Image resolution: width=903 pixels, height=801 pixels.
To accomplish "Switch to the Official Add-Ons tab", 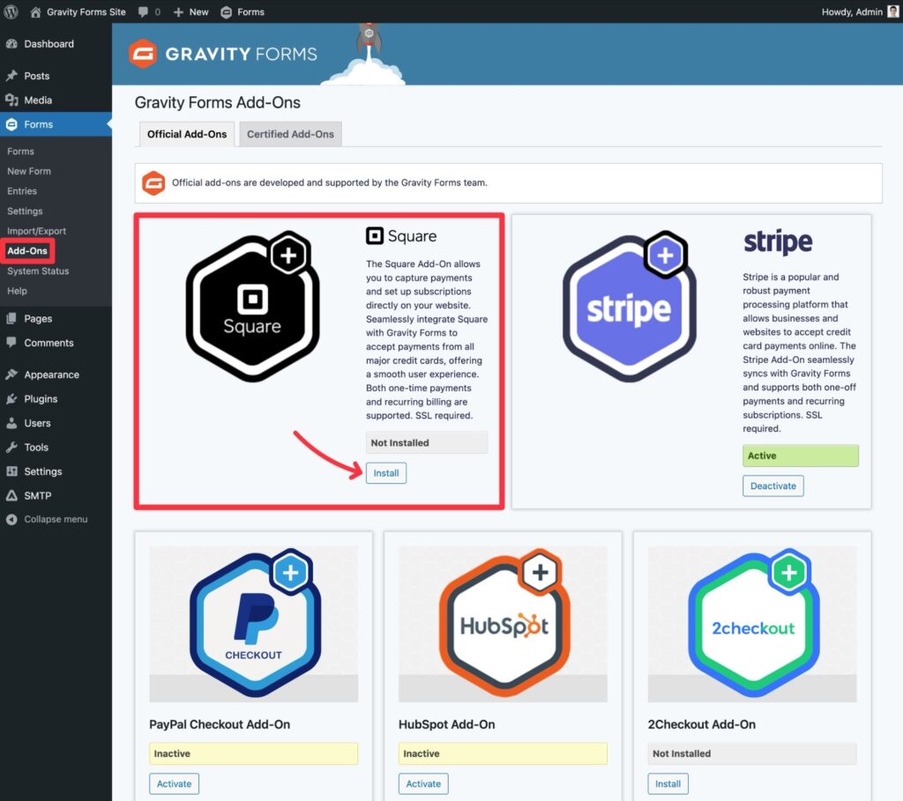I will click(187, 134).
